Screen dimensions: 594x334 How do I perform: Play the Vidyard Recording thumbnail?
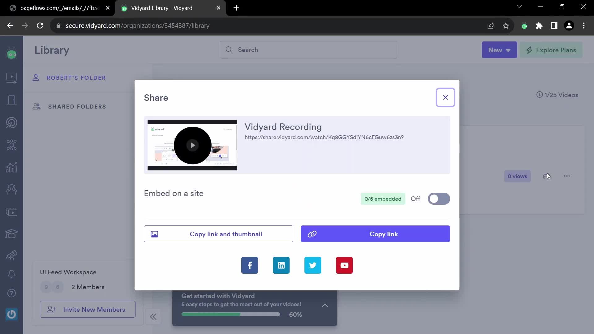pos(192,145)
